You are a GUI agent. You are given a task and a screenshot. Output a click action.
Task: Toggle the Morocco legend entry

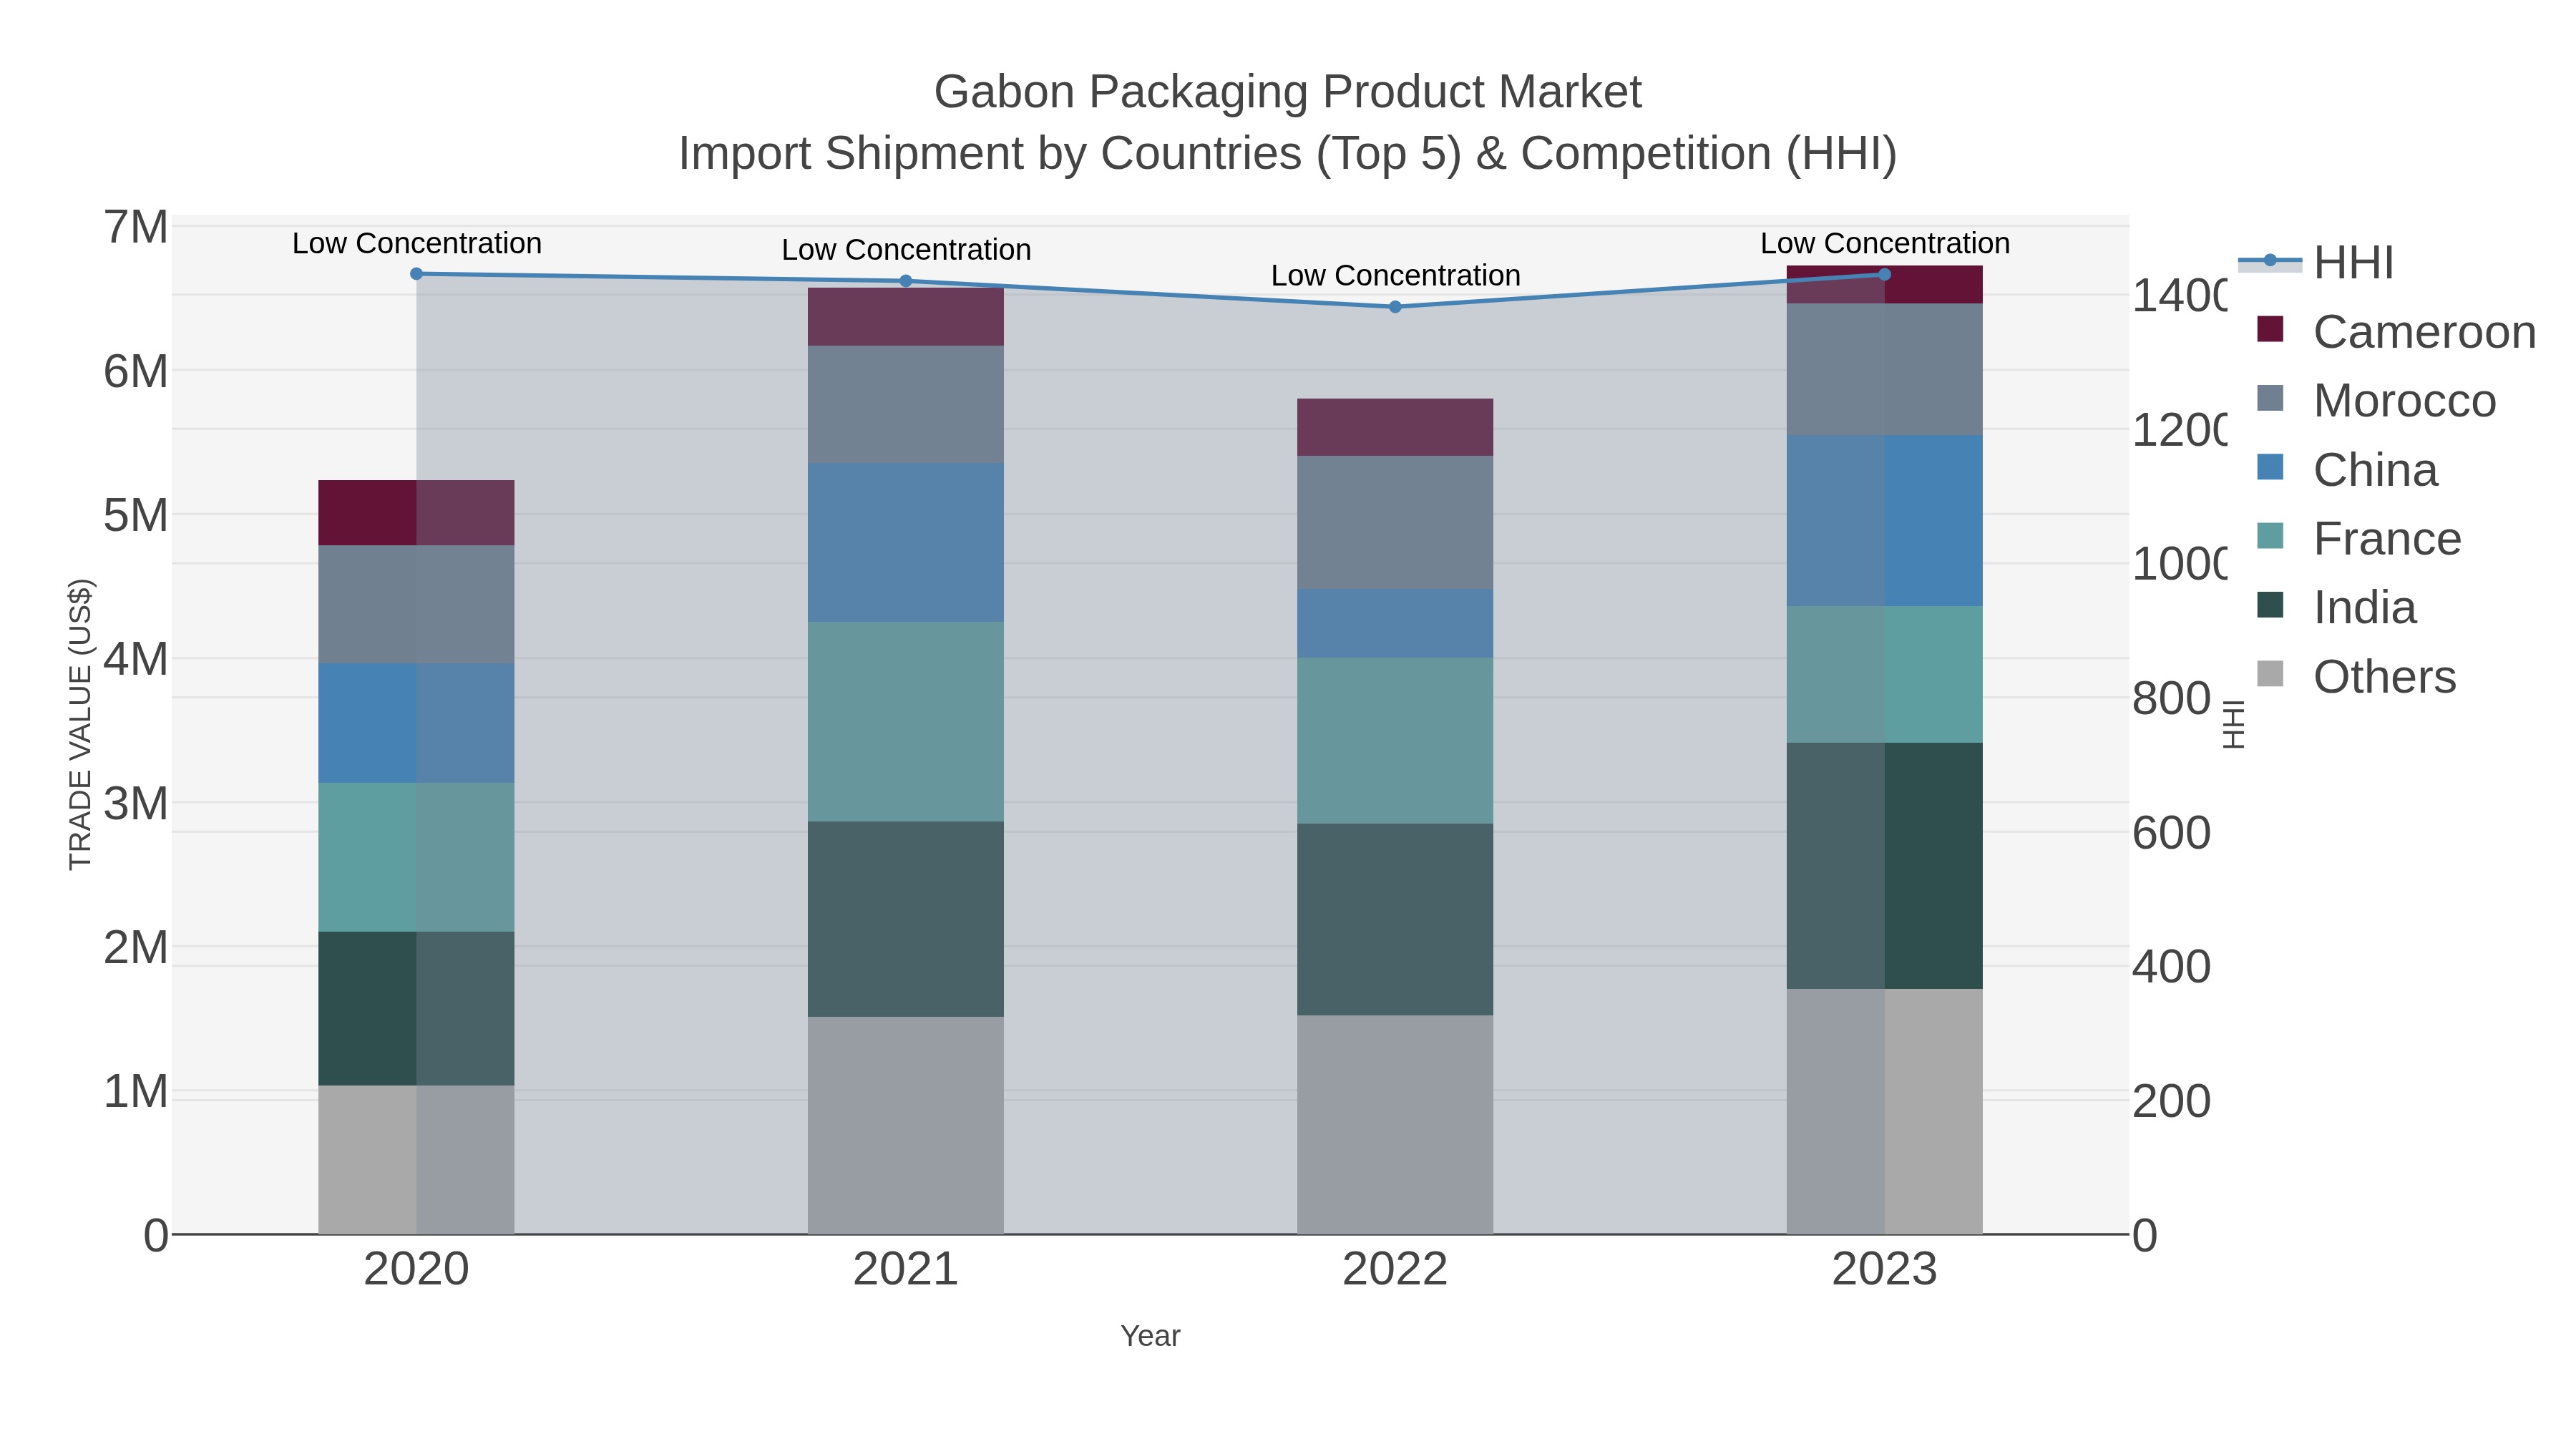pos(2376,401)
